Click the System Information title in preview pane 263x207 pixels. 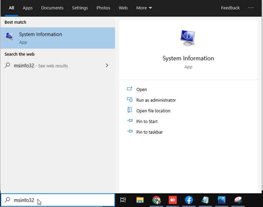pyautogui.click(x=188, y=58)
